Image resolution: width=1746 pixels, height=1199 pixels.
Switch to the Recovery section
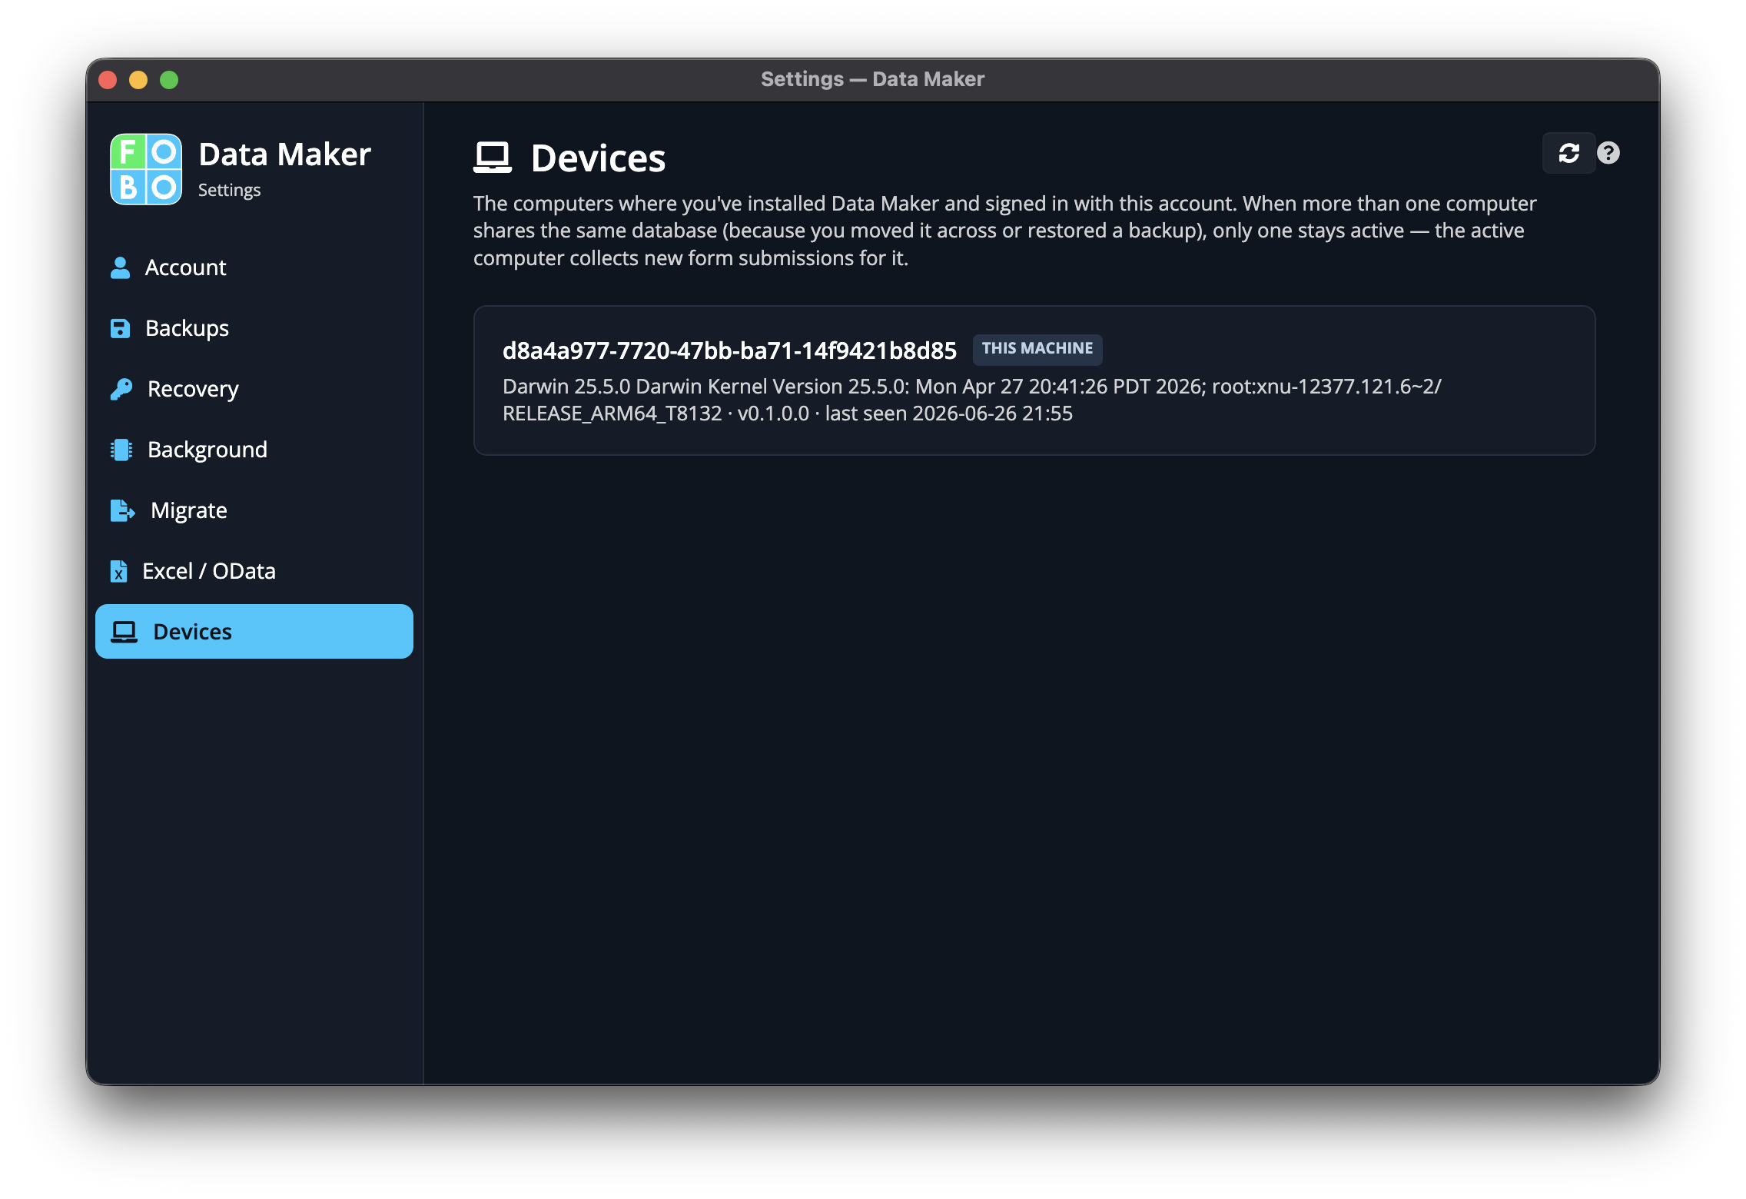[254, 389]
